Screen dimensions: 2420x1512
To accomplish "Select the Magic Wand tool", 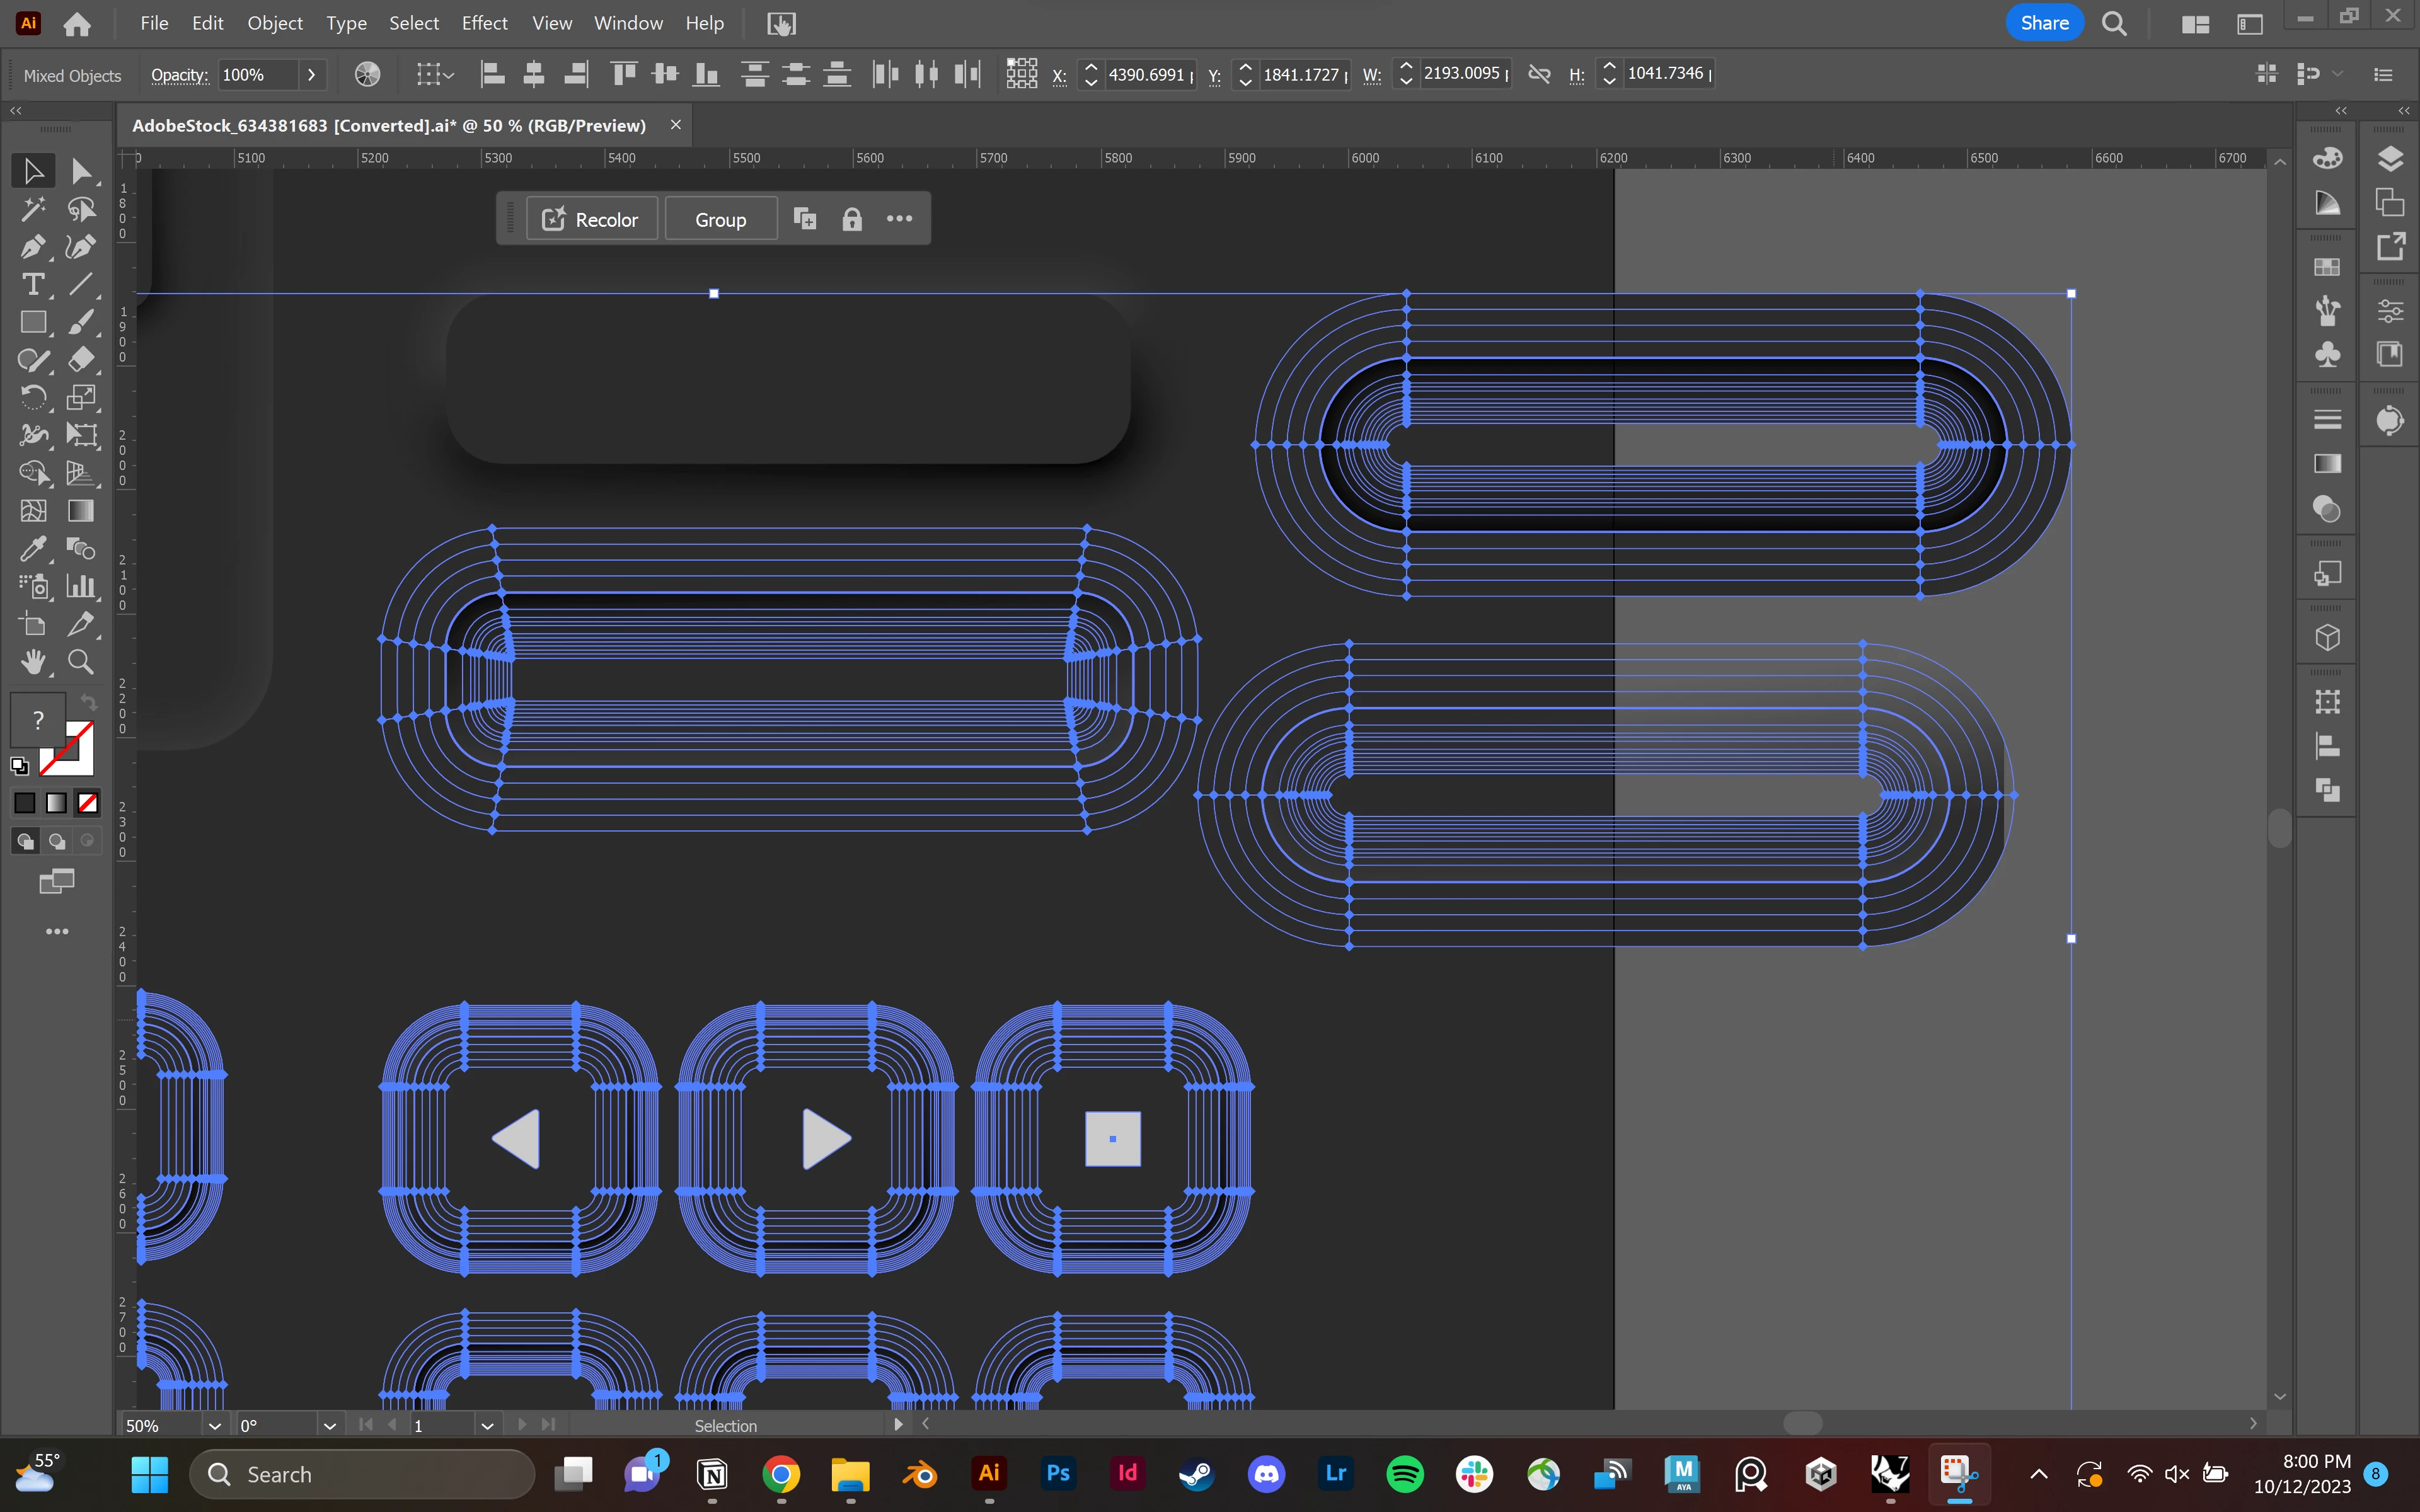I will point(32,209).
